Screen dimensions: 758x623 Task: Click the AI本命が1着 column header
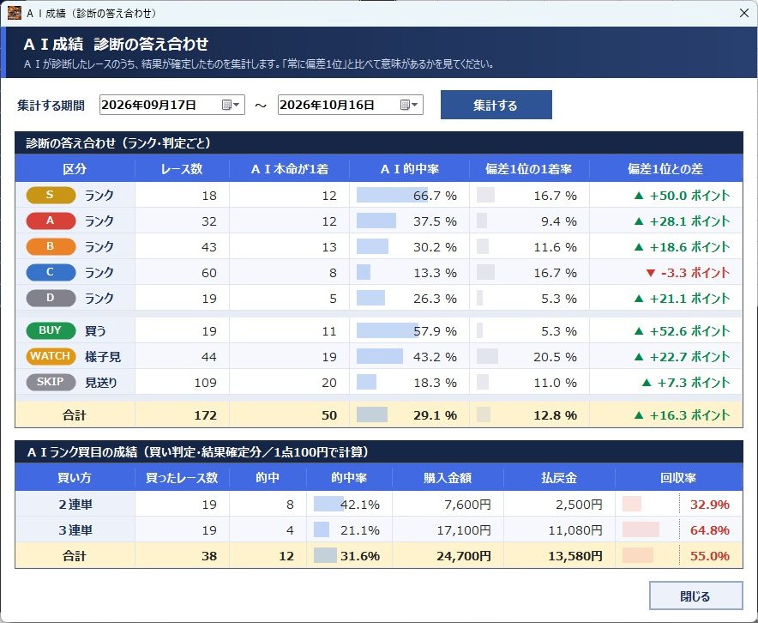point(289,169)
